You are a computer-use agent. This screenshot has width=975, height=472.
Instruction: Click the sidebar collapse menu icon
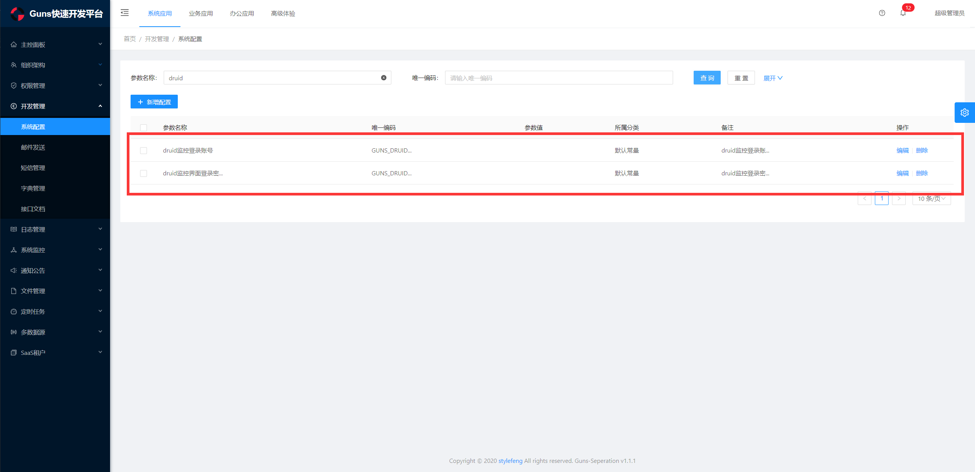point(124,13)
